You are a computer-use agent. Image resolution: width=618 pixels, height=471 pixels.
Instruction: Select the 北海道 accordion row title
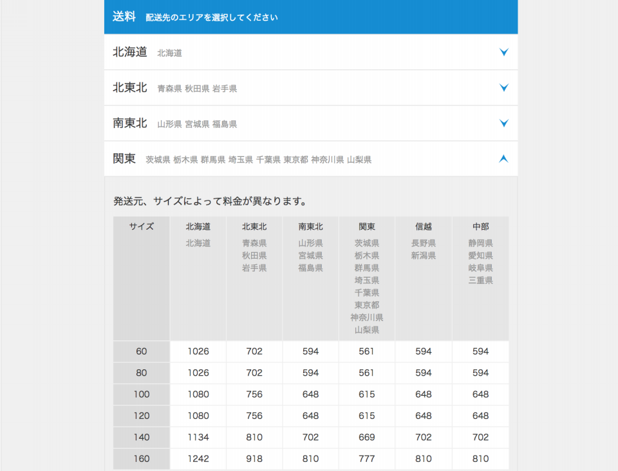(x=129, y=52)
